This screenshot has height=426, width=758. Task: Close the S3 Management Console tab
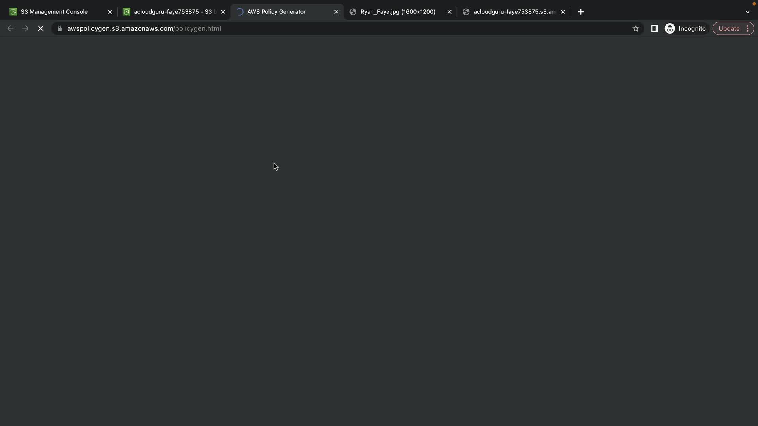tap(110, 12)
